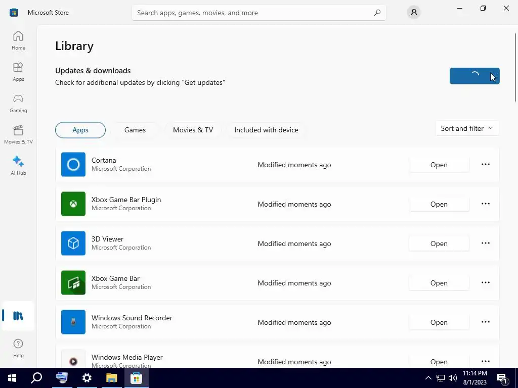Switch to Included with device tab
The image size is (518, 388).
coord(266,130)
